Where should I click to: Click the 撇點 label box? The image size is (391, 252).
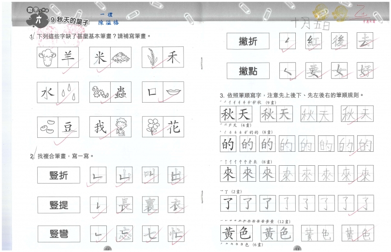[x=248, y=71]
